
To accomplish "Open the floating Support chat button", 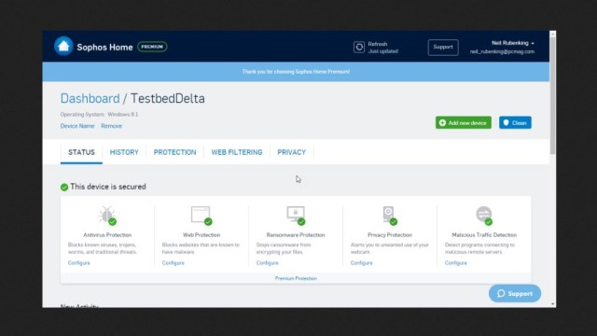I will 515,293.
